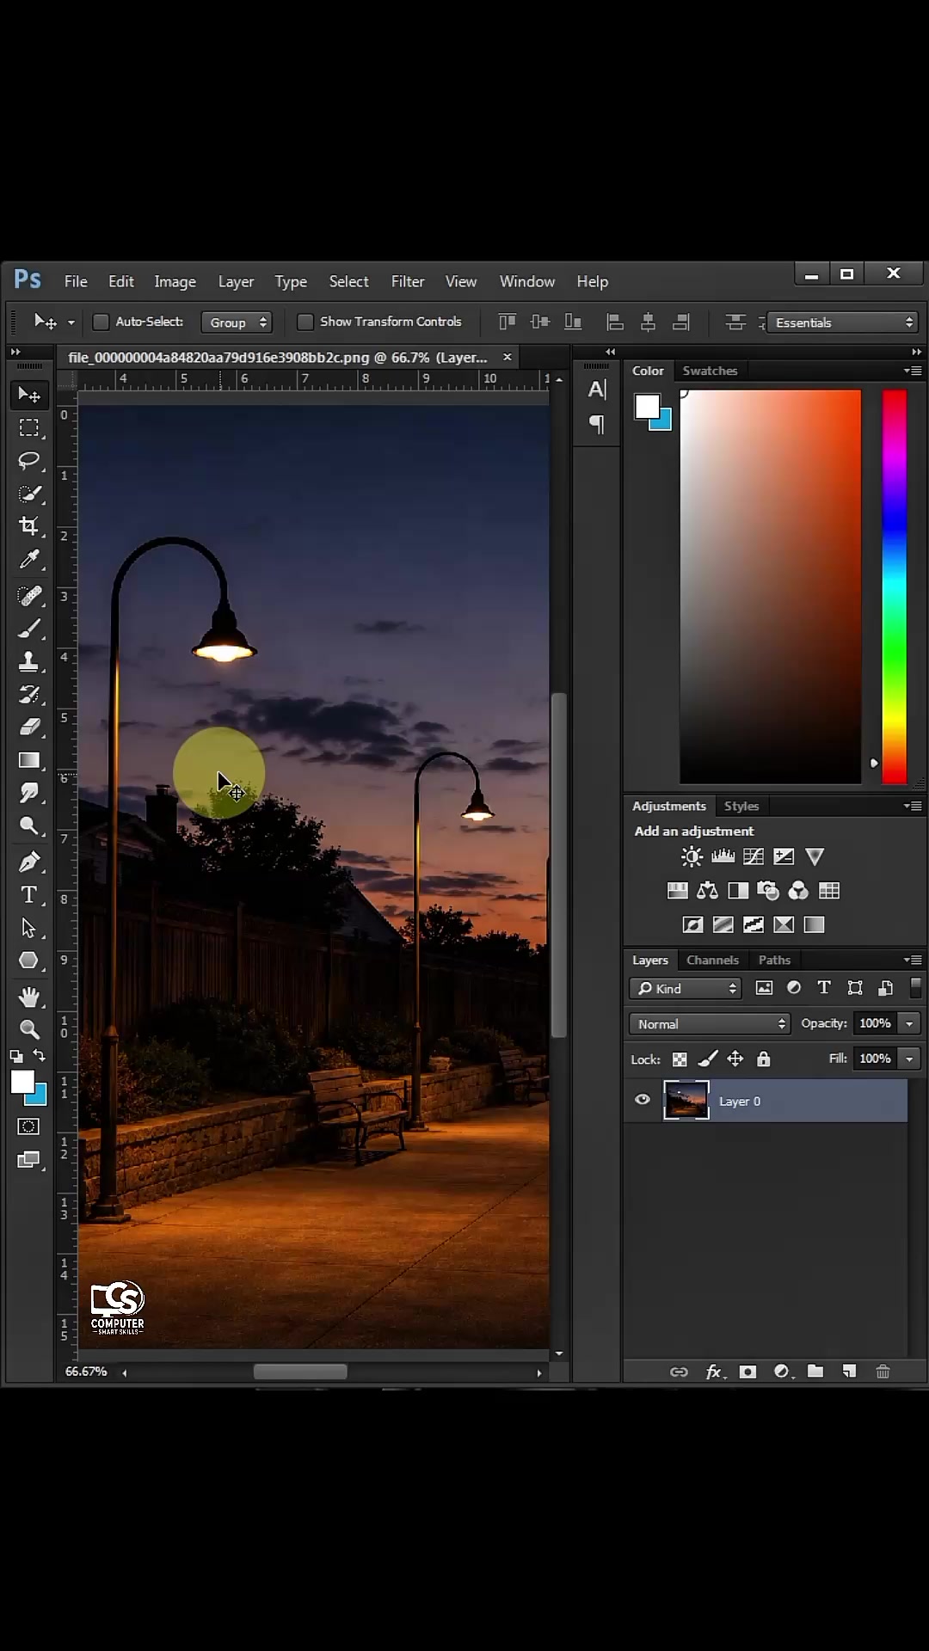Delete layer using trash icon

coord(883,1372)
